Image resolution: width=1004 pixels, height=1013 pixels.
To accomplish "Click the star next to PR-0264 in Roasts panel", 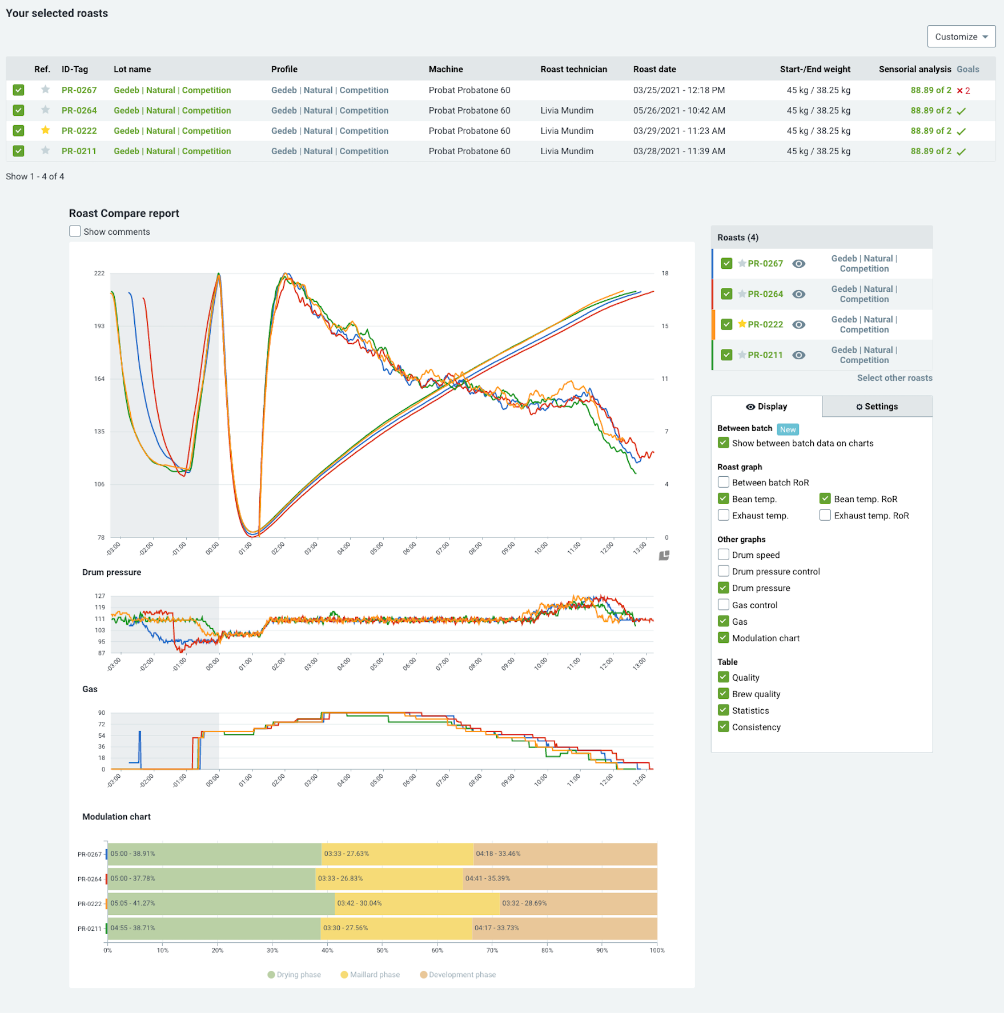I will 742,294.
